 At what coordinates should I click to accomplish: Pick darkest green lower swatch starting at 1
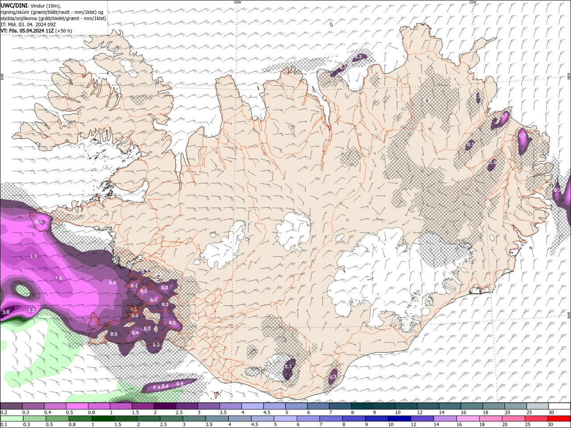click(x=103, y=419)
